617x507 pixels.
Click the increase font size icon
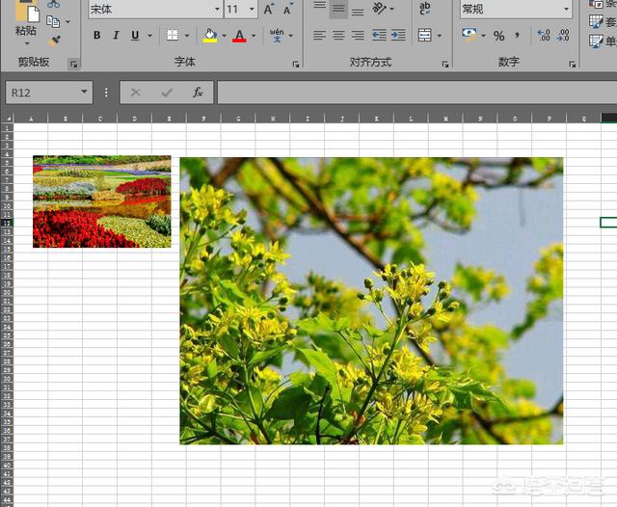268,10
